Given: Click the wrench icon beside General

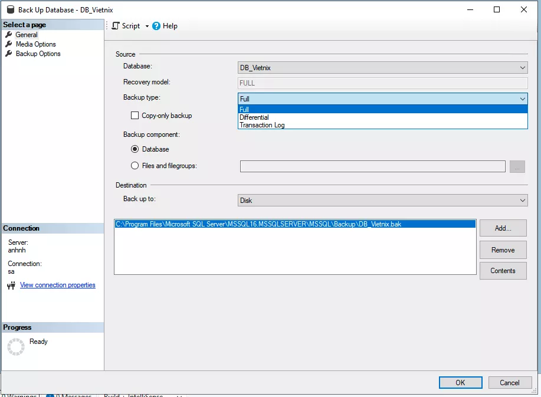Looking at the screenshot, I should (x=9, y=35).
